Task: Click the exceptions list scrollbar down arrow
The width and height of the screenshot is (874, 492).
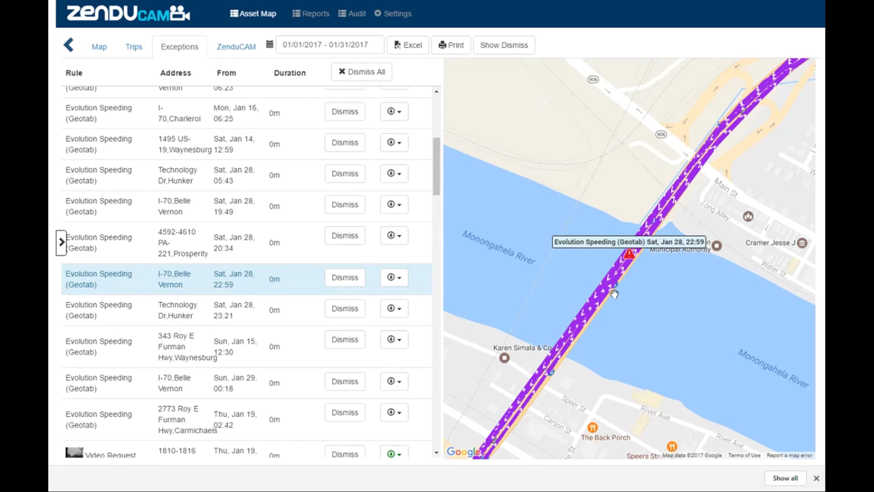Action: click(x=437, y=453)
